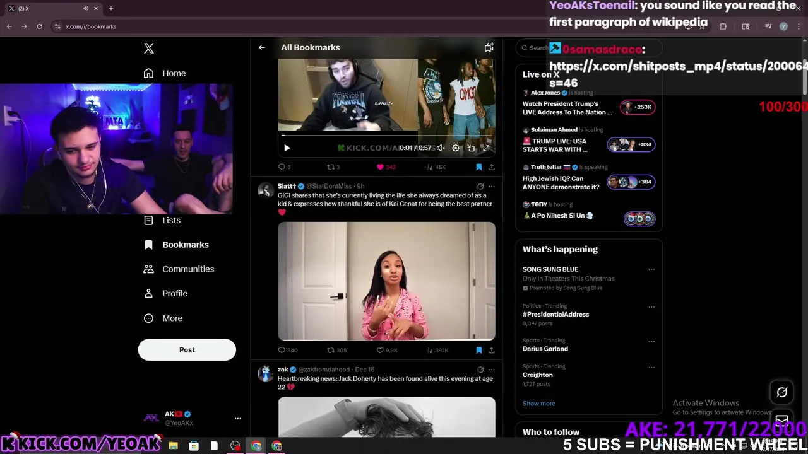This screenshot has height=454, width=808.
Task: Seek on the top video's progress bar
Action: coord(386,135)
